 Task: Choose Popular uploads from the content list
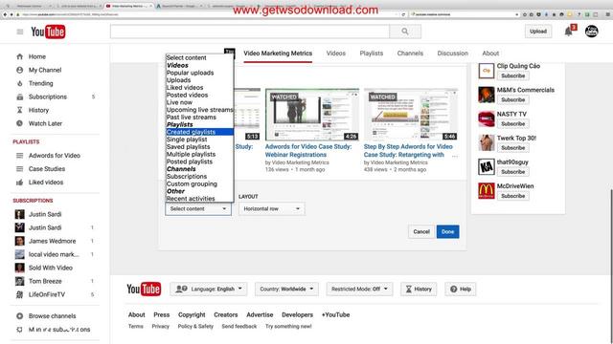[190, 73]
